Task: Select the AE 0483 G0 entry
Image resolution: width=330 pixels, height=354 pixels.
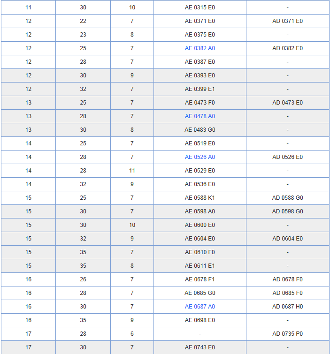Action: [x=200, y=130]
